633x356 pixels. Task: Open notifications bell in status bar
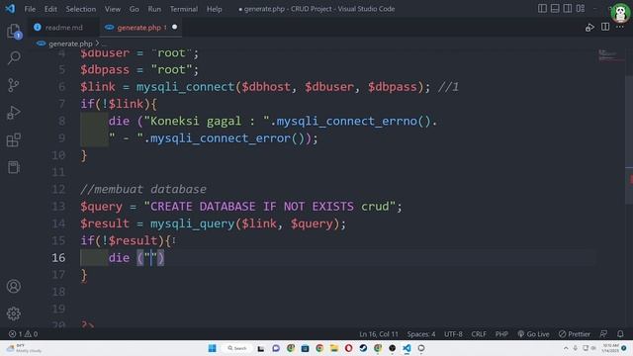(620, 334)
